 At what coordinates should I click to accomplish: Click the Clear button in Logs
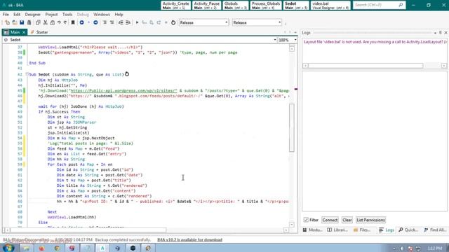[347, 220]
